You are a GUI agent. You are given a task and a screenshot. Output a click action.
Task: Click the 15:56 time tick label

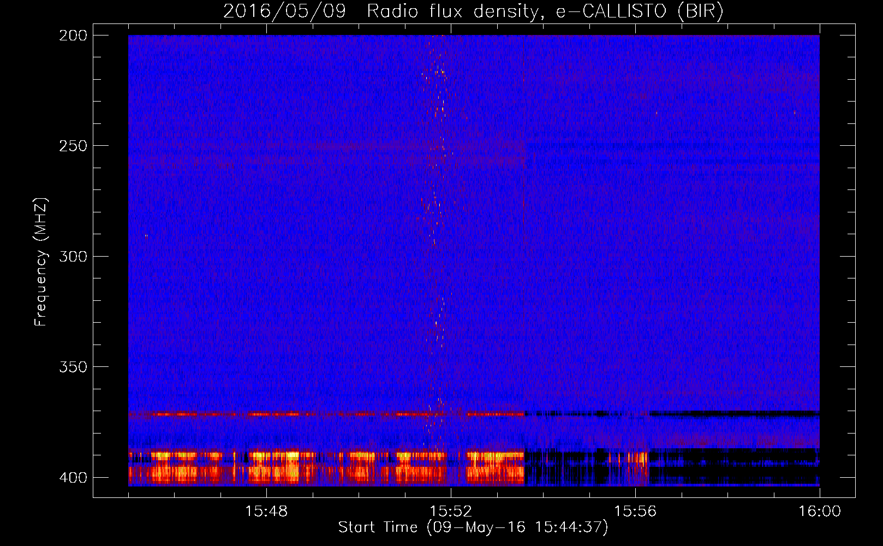(635, 512)
